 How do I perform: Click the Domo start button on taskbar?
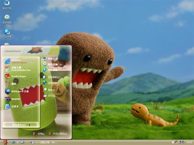(x=5, y=142)
